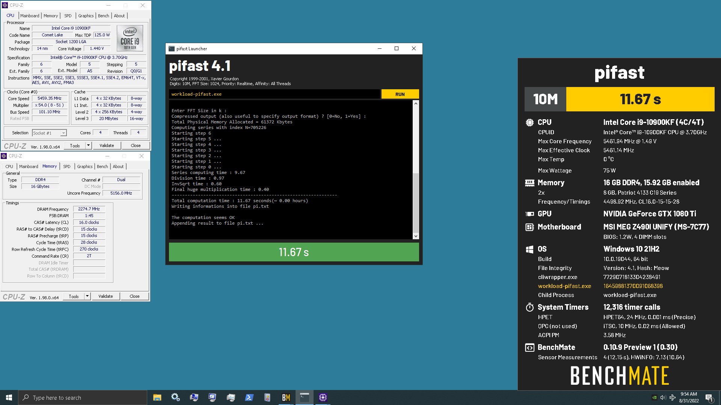Click the BENCHMATE logo at panel bottom
The image size is (721, 405).
click(619, 376)
